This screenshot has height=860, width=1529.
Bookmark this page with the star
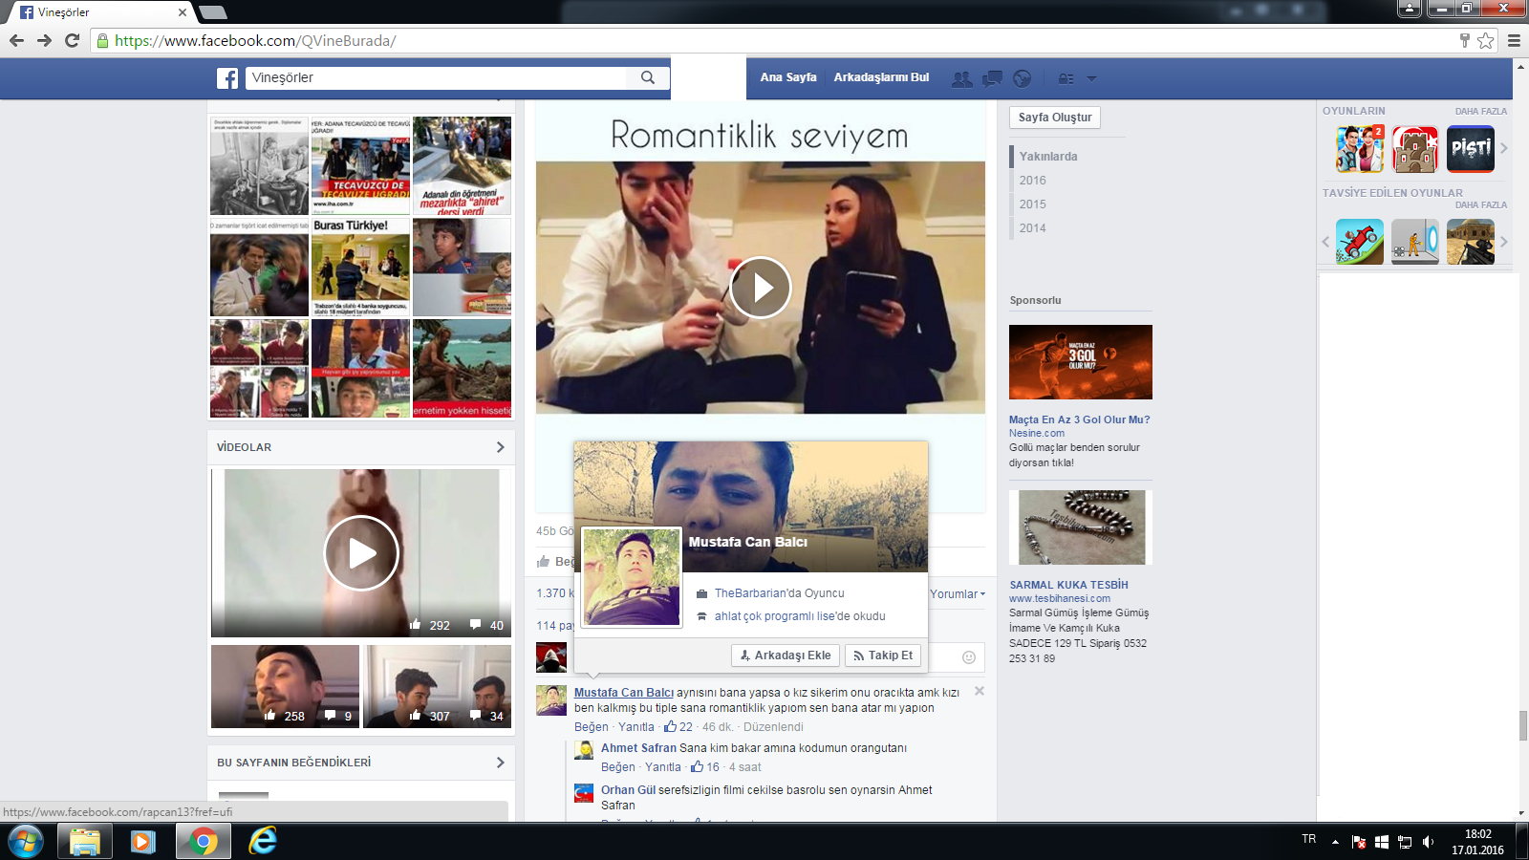pyautogui.click(x=1485, y=40)
